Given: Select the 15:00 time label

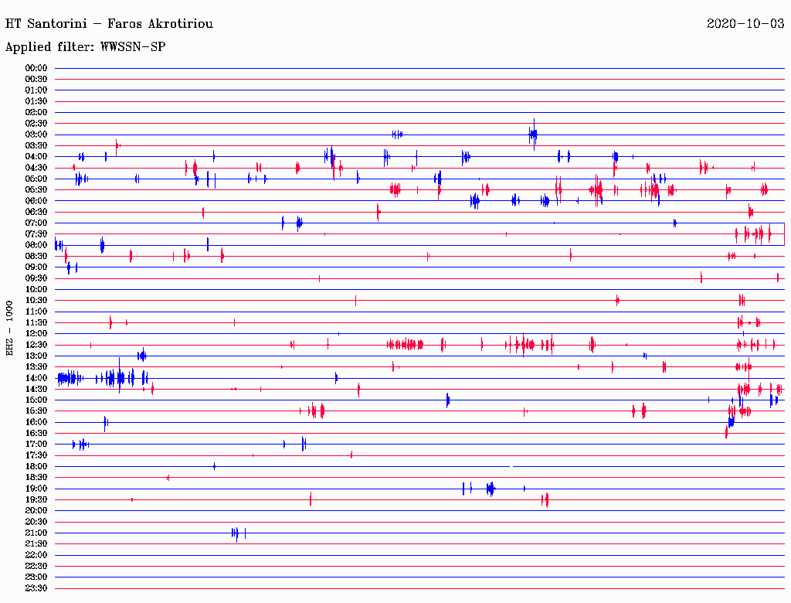Looking at the screenshot, I should tap(36, 400).
